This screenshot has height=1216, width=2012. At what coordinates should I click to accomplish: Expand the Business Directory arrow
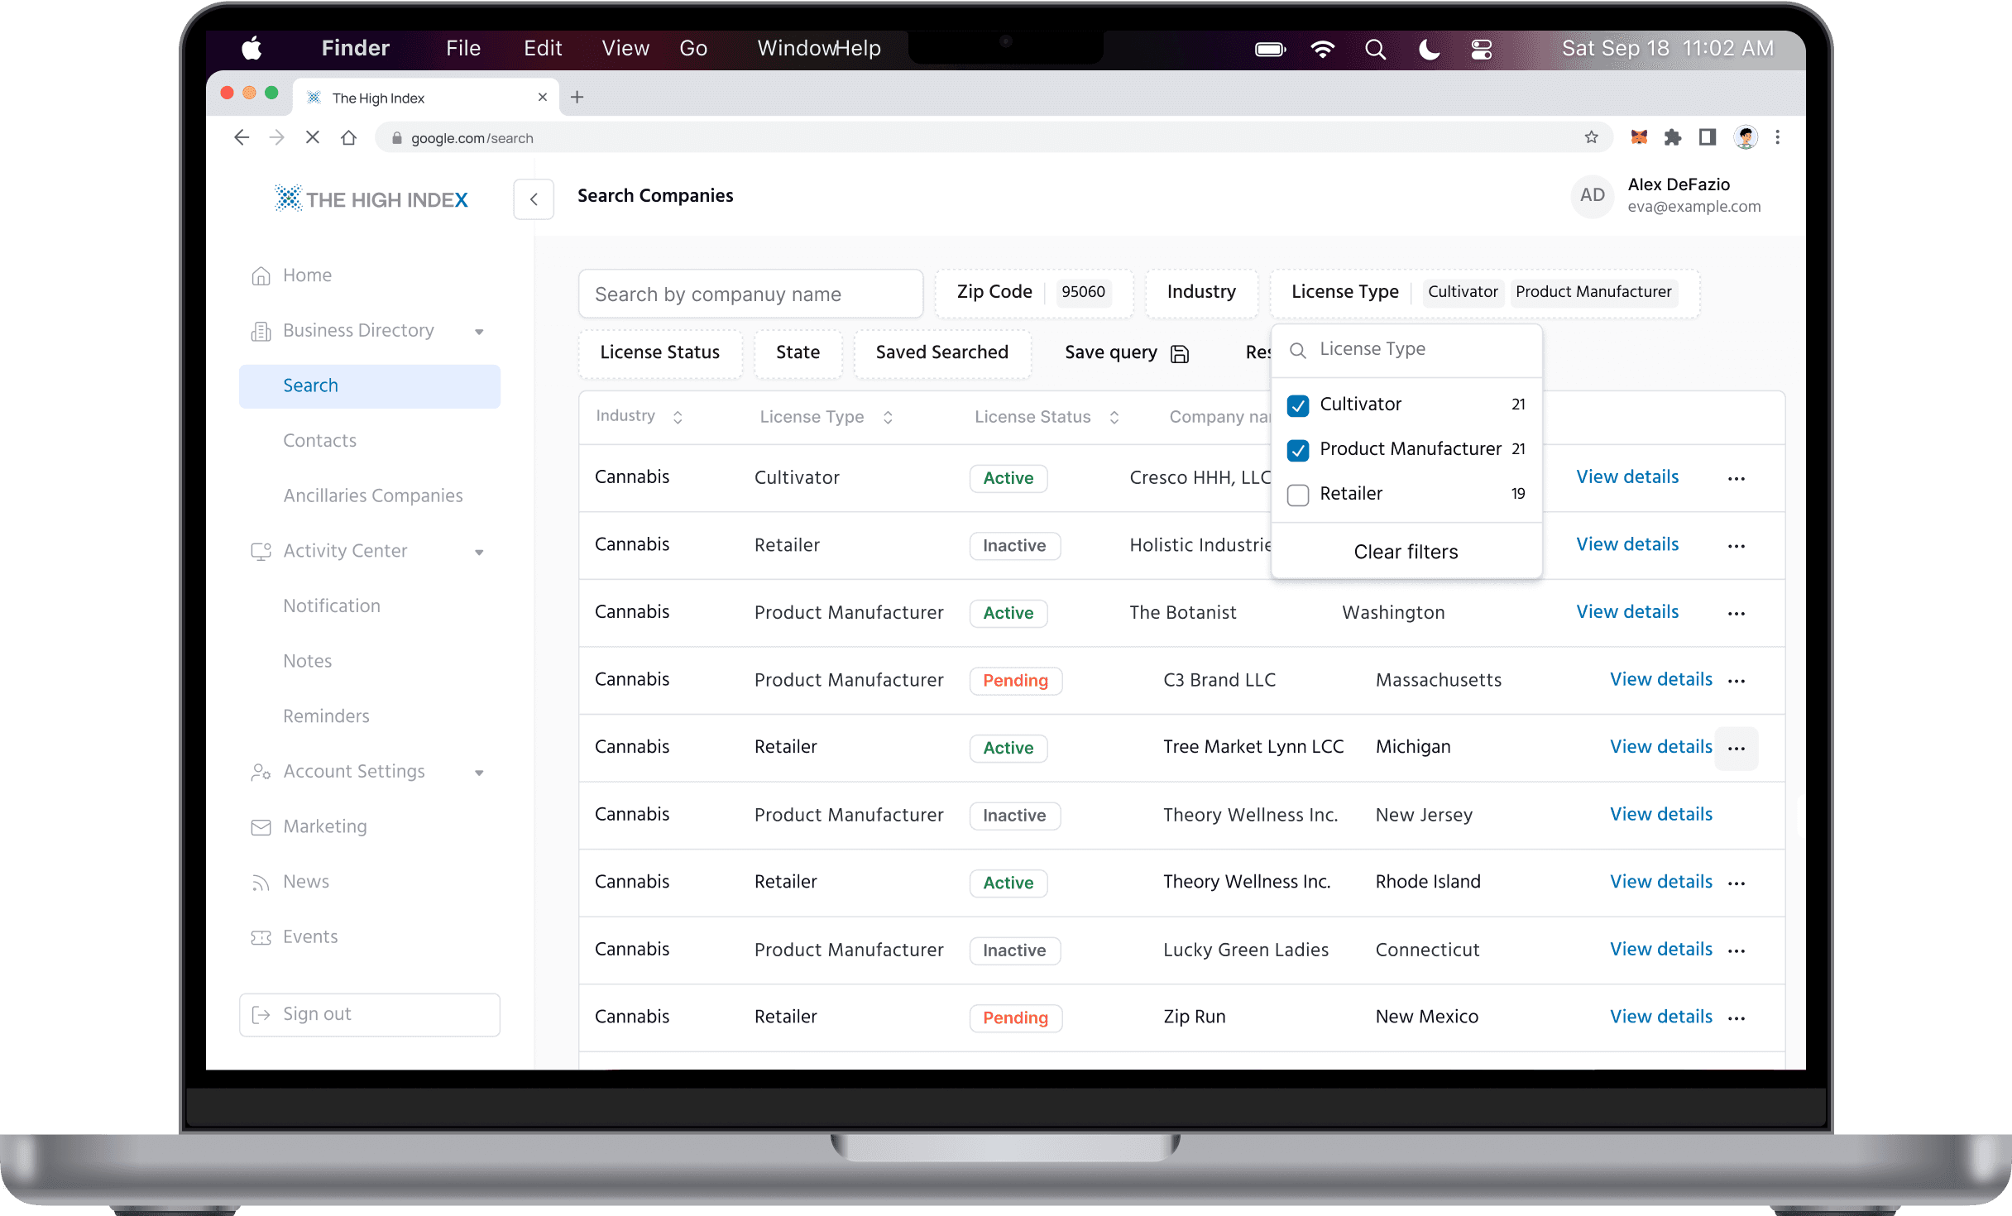coord(479,332)
